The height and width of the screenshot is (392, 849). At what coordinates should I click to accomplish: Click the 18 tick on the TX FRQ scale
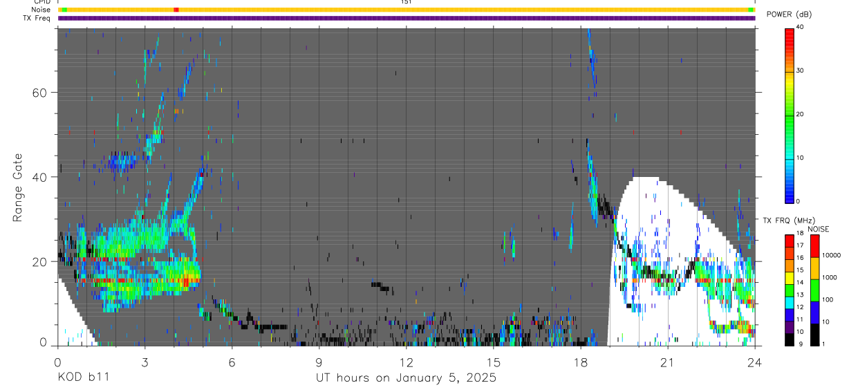(x=800, y=234)
